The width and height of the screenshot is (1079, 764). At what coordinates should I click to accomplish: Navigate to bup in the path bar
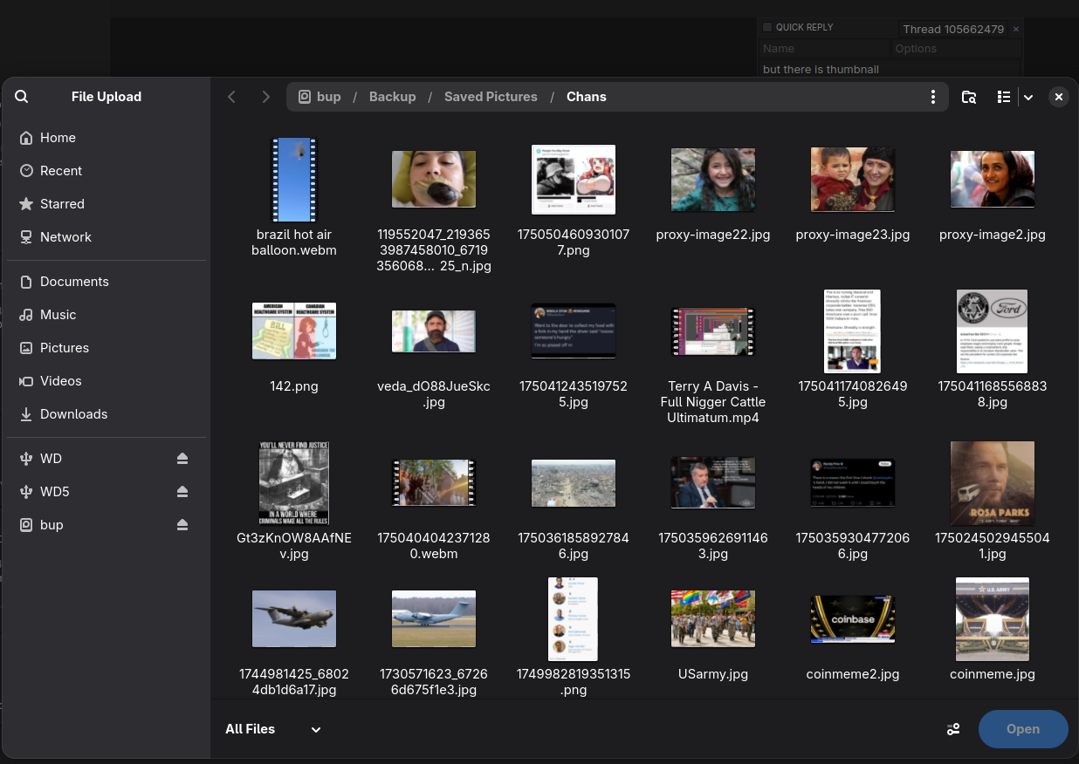coord(320,97)
